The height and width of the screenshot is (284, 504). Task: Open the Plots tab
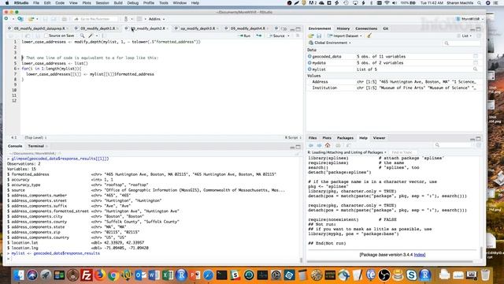(x=327, y=138)
